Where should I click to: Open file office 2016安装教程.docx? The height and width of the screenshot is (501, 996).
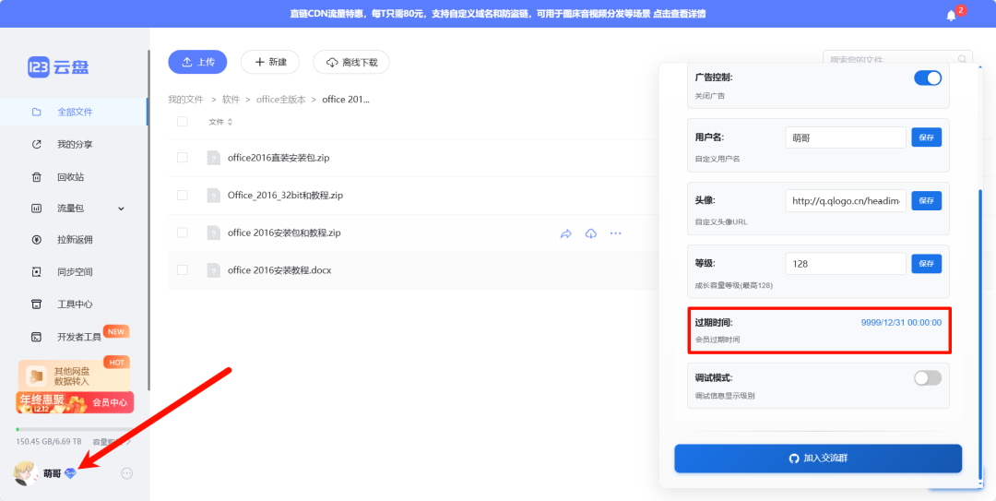[x=279, y=270]
